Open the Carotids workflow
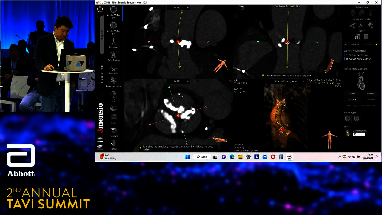 tap(113, 69)
